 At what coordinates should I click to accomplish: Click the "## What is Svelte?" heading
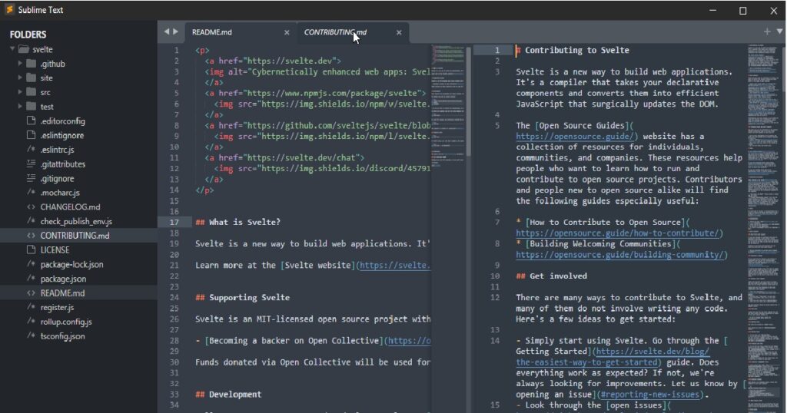[238, 222]
